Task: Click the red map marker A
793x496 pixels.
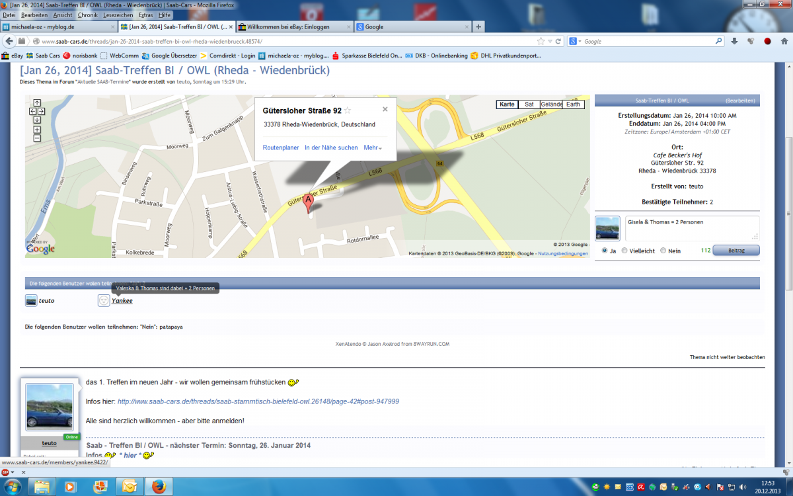Action: (x=307, y=204)
